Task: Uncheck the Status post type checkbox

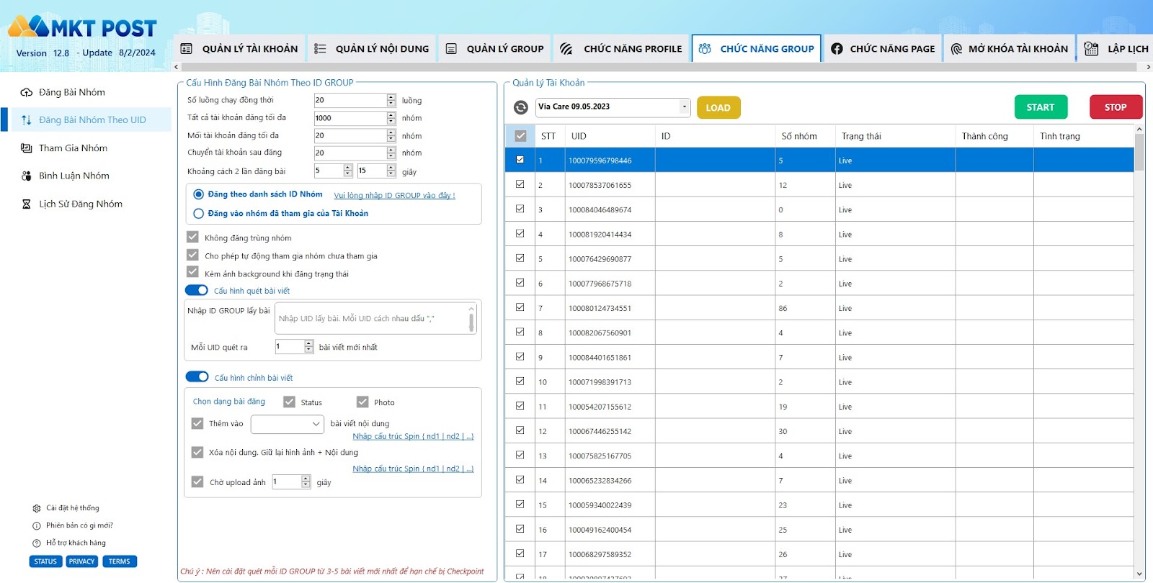Action: click(290, 402)
